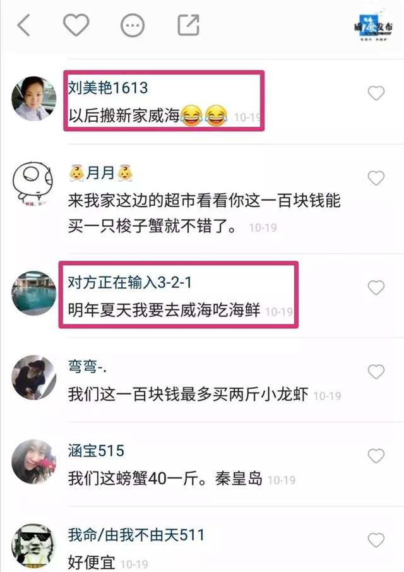Image resolution: width=404 pixels, height=572 pixels.
Task: Tap the back arrow icon
Action: click(x=24, y=25)
